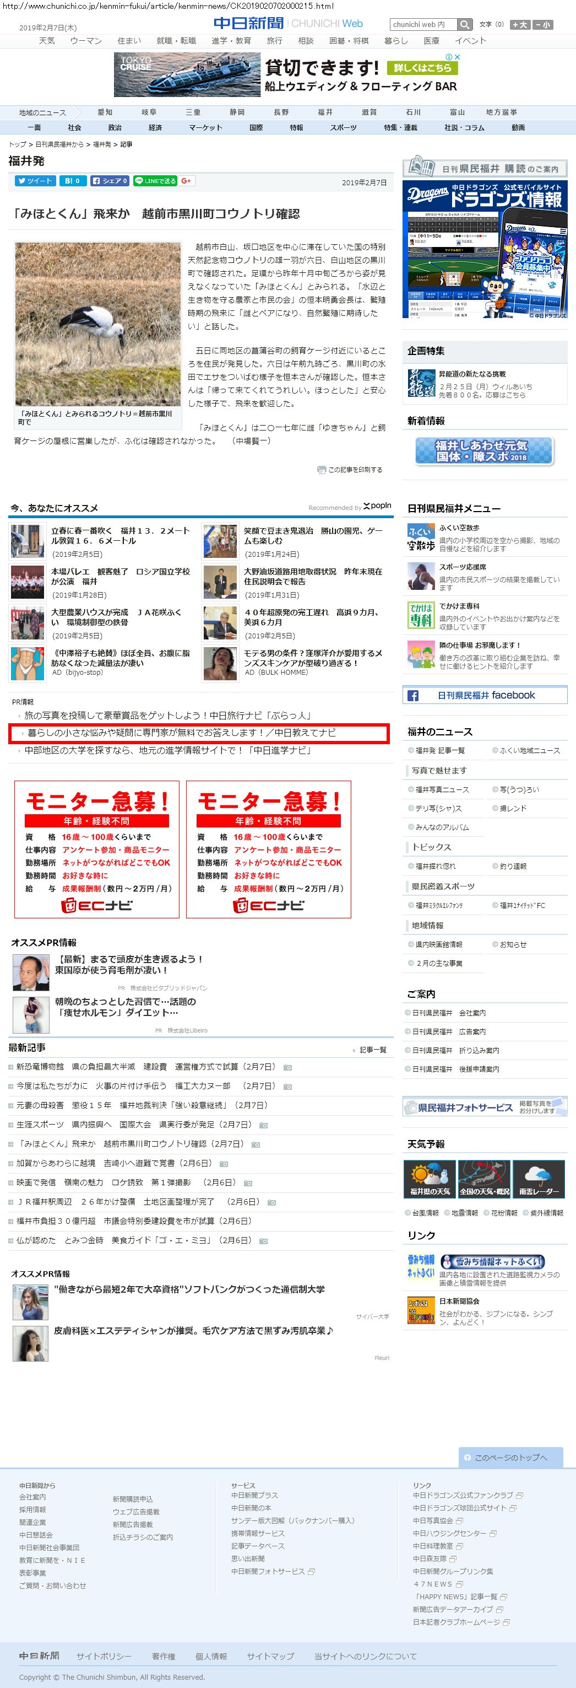Open the 愛知 regional news tab

(x=105, y=112)
